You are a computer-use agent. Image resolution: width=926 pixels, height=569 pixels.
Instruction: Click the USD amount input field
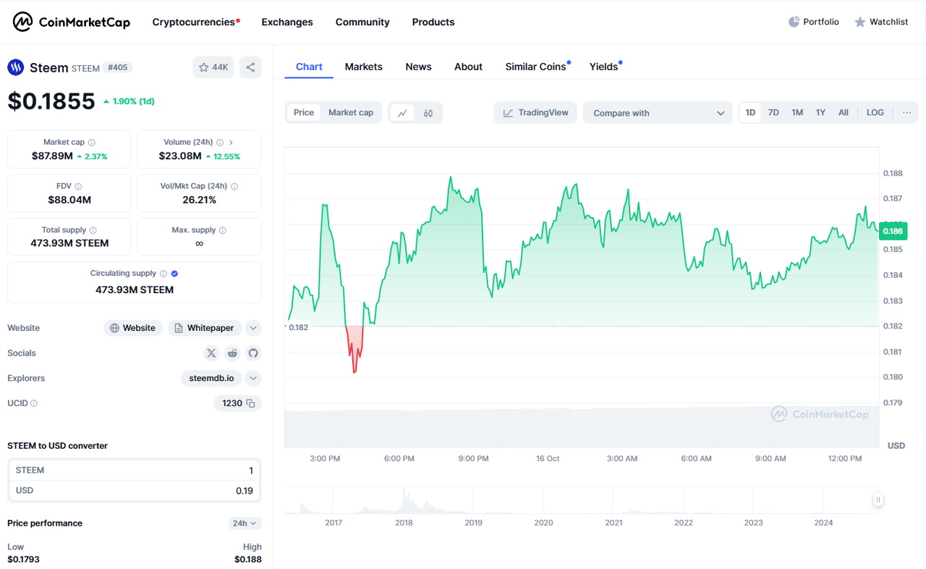[135, 491]
